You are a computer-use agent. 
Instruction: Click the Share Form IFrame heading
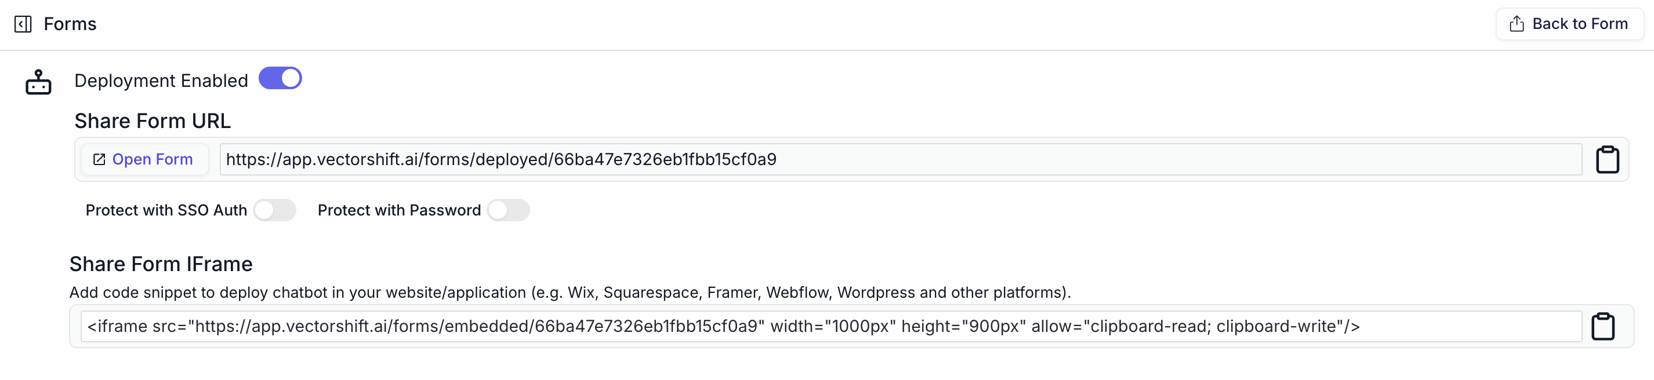pyautogui.click(x=161, y=264)
